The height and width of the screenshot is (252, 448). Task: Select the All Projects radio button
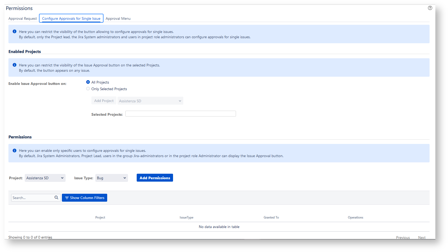88,82
